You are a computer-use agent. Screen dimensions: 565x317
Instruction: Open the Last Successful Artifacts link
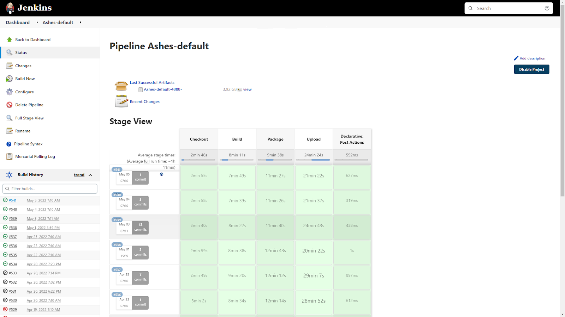[x=152, y=82]
